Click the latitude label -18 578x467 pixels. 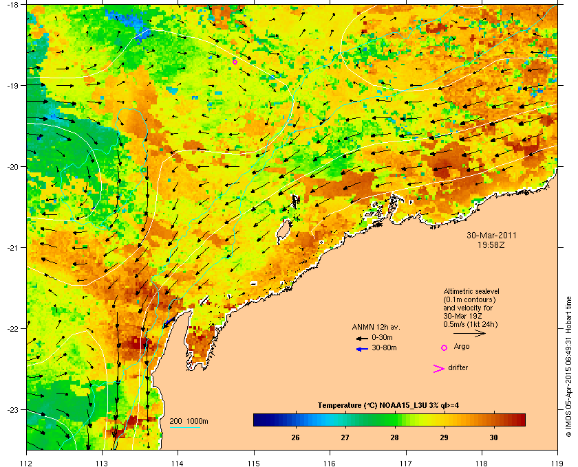(12, 4)
